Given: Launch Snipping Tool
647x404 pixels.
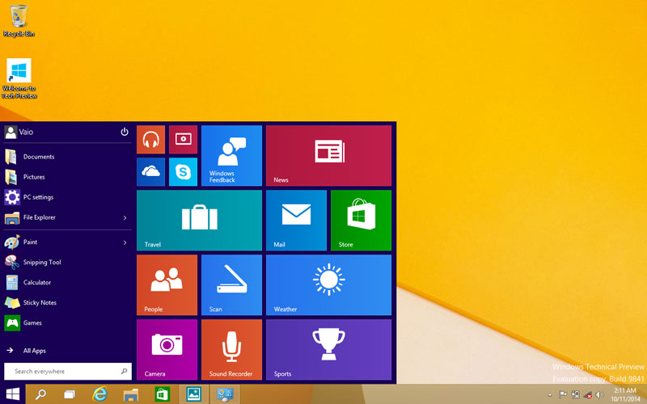Looking at the screenshot, I should pyautogui.click(x=67, y=262).
